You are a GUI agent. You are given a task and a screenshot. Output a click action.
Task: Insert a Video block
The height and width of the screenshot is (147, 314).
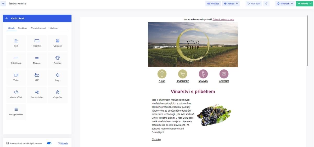16,78
